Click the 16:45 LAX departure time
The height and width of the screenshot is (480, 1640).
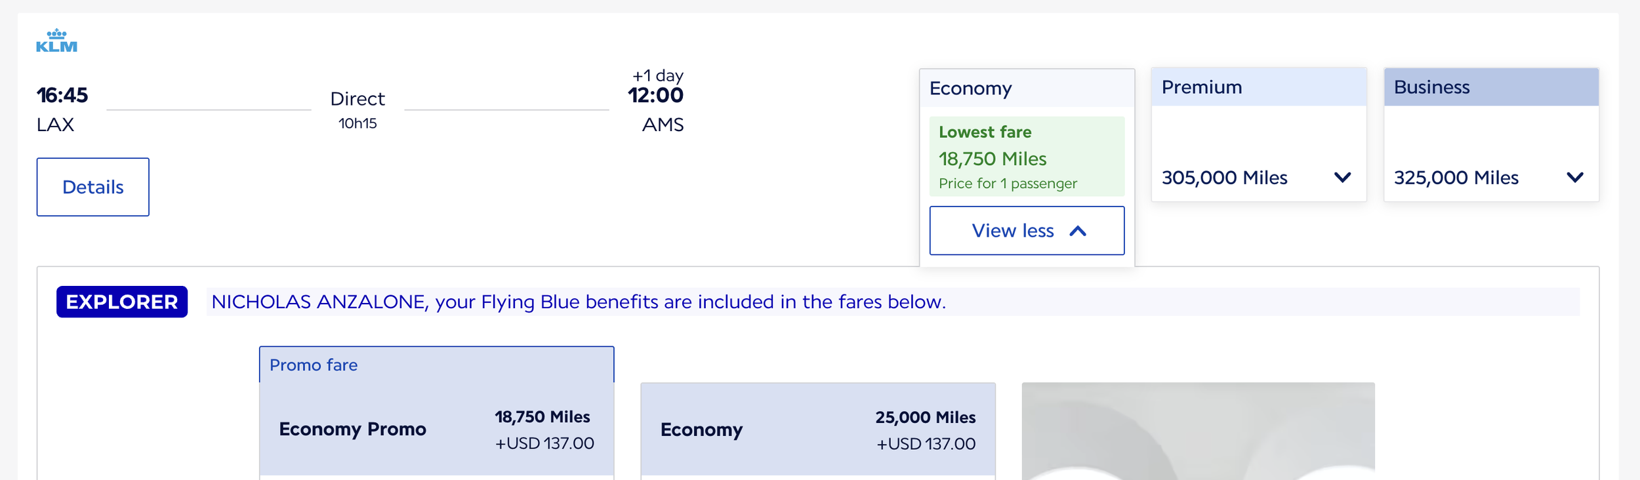click(62, 96)
